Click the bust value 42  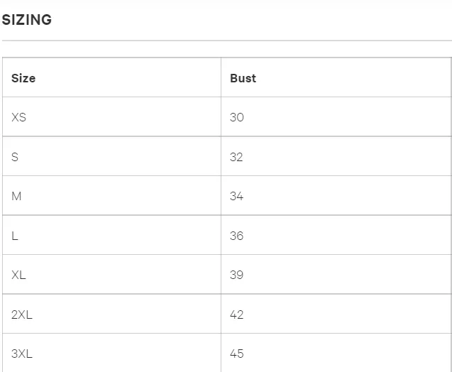(237, 314)
